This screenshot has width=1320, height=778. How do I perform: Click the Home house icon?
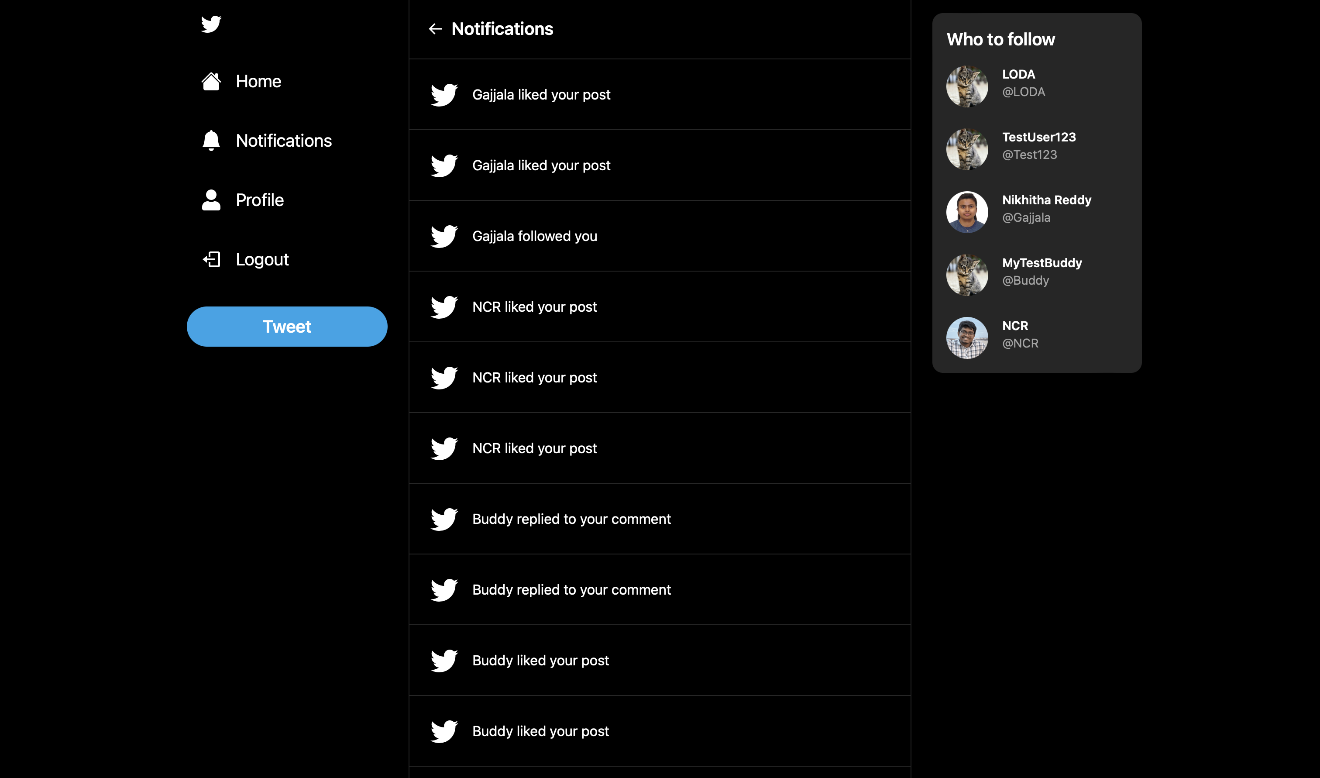point(211,81)
